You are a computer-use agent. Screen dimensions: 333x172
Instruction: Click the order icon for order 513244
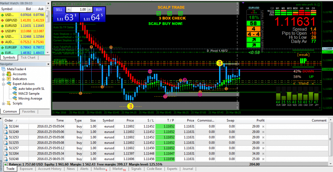click(6, 126)
